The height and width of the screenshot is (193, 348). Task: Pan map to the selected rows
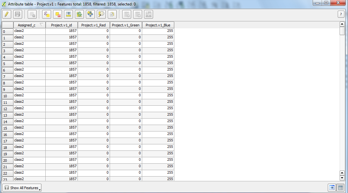(90, 14)
